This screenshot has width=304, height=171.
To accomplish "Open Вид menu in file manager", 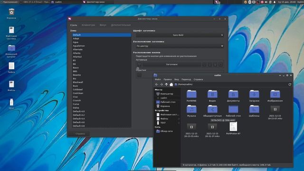I will 176,79.
